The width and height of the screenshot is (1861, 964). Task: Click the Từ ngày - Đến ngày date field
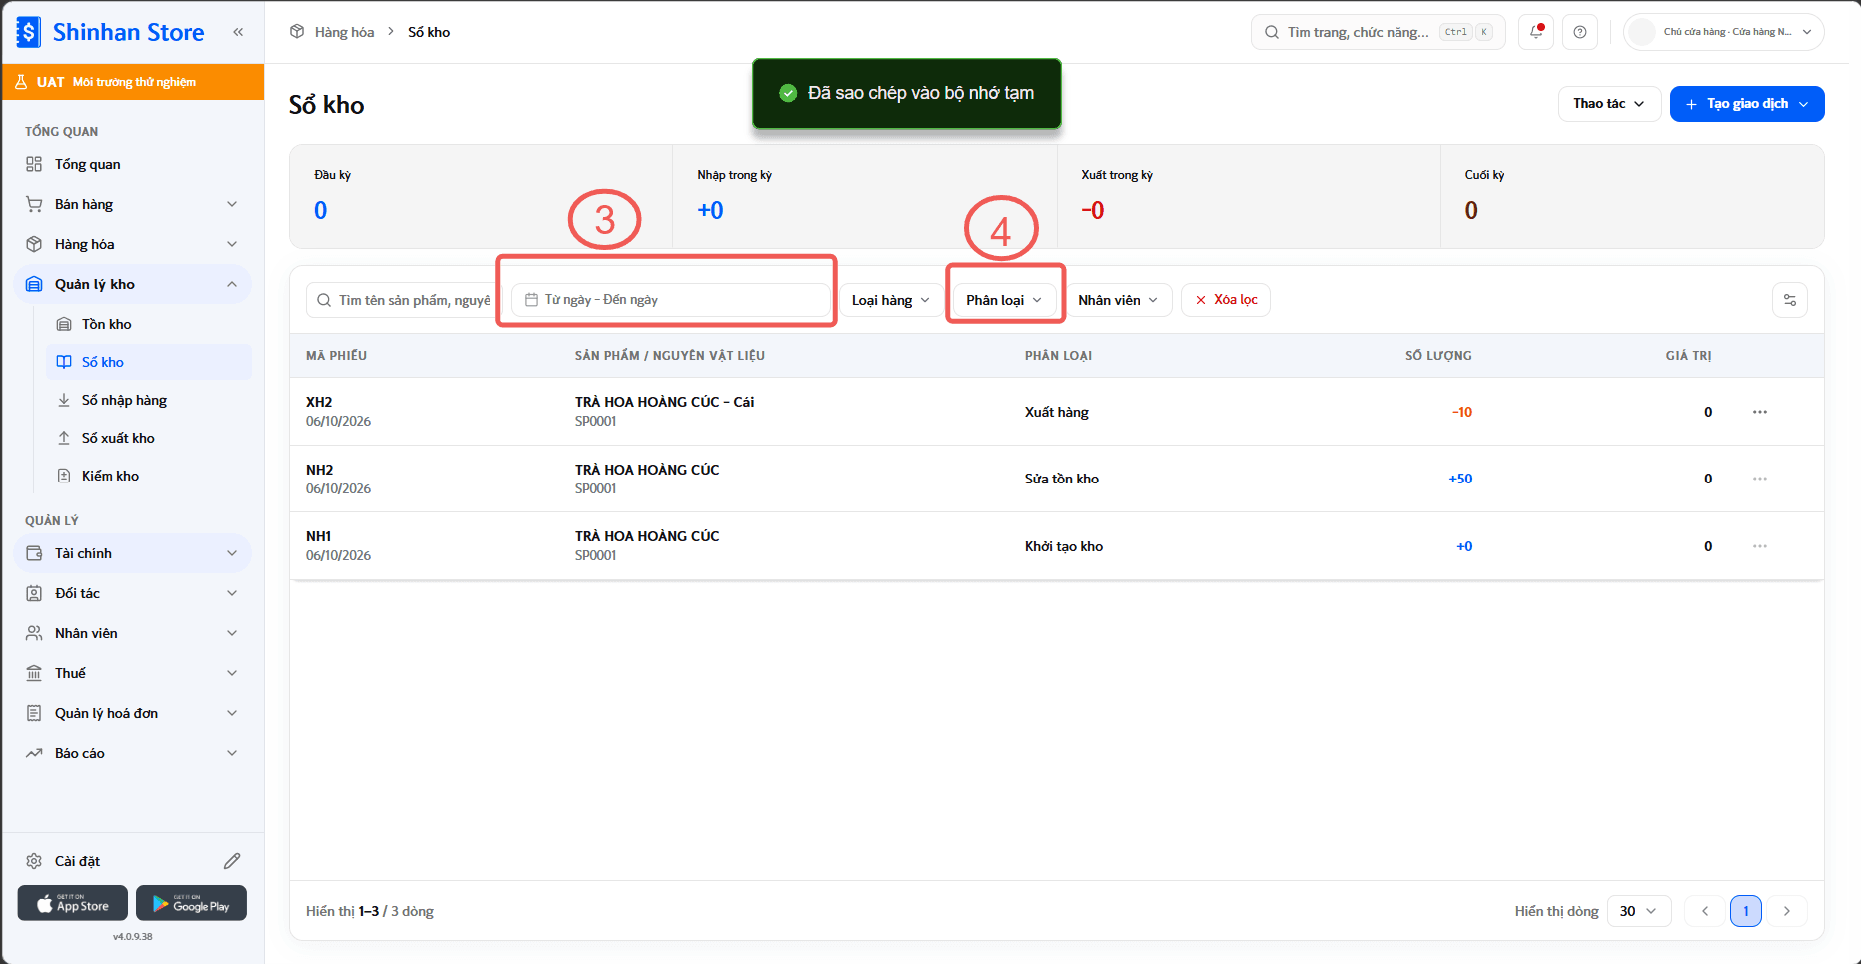pos(670,300)
